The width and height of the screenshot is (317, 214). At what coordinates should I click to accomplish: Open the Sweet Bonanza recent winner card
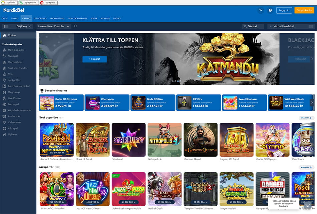click(244, 103)
